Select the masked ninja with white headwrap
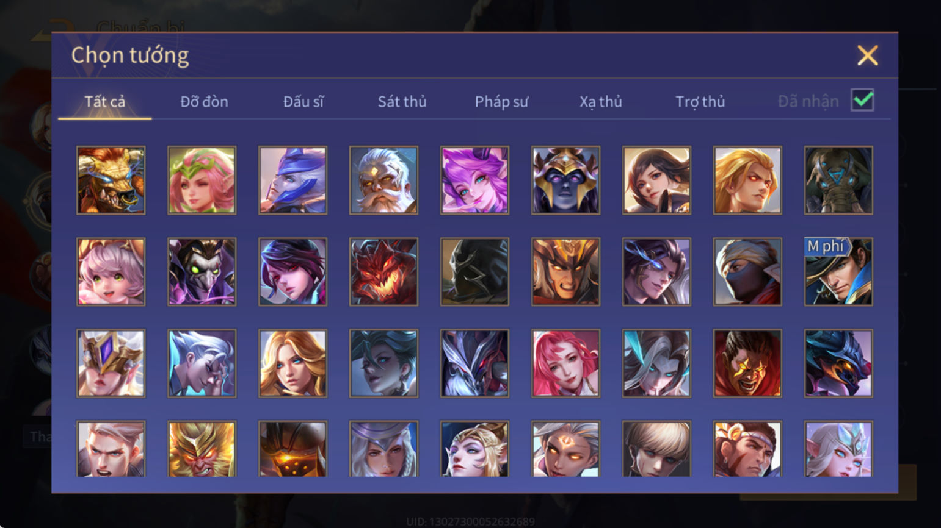941x528 pixels. (747, 271)
